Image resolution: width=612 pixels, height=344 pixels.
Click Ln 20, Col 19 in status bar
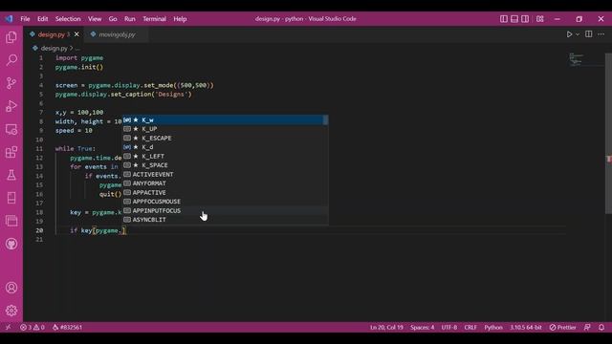[x=386, y=327]
